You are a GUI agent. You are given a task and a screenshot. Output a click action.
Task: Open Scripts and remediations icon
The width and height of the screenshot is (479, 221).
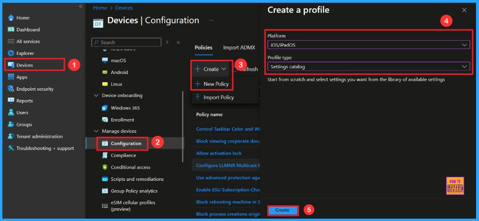(105, 179)
